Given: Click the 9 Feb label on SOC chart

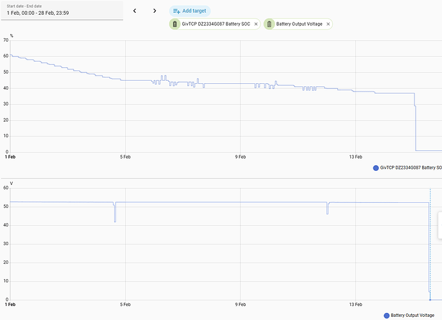Looking at the screenshot, I should 241,157.
